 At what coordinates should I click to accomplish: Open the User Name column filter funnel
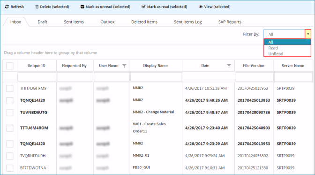[x=124, y=66]
